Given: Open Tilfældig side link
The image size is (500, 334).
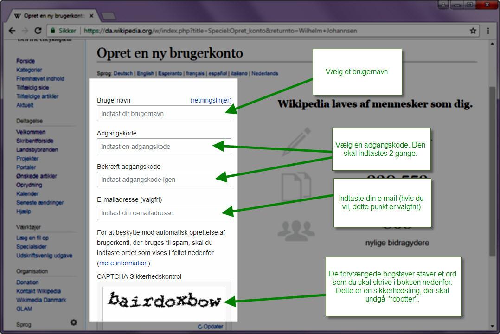Looking at the screenshot, I should (32, 87).
